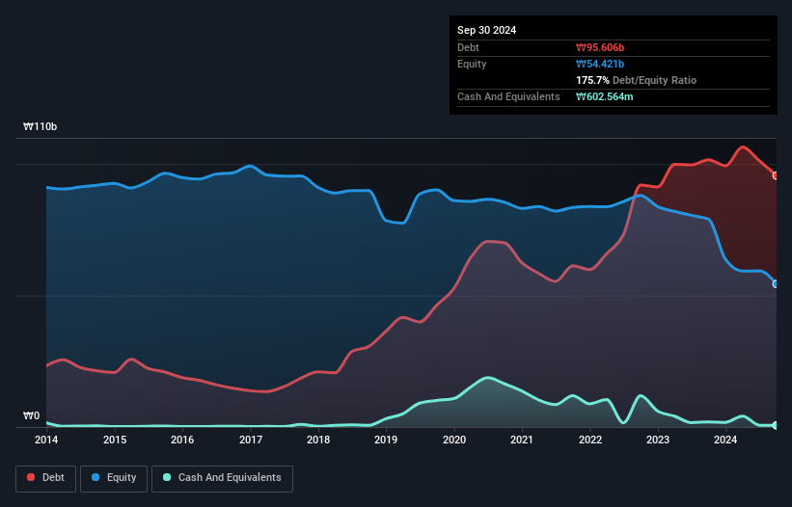Toggle the Equity series in legend
Image resolution: width=792 pixels, height=507 pixels.
(x=114, y=478)
